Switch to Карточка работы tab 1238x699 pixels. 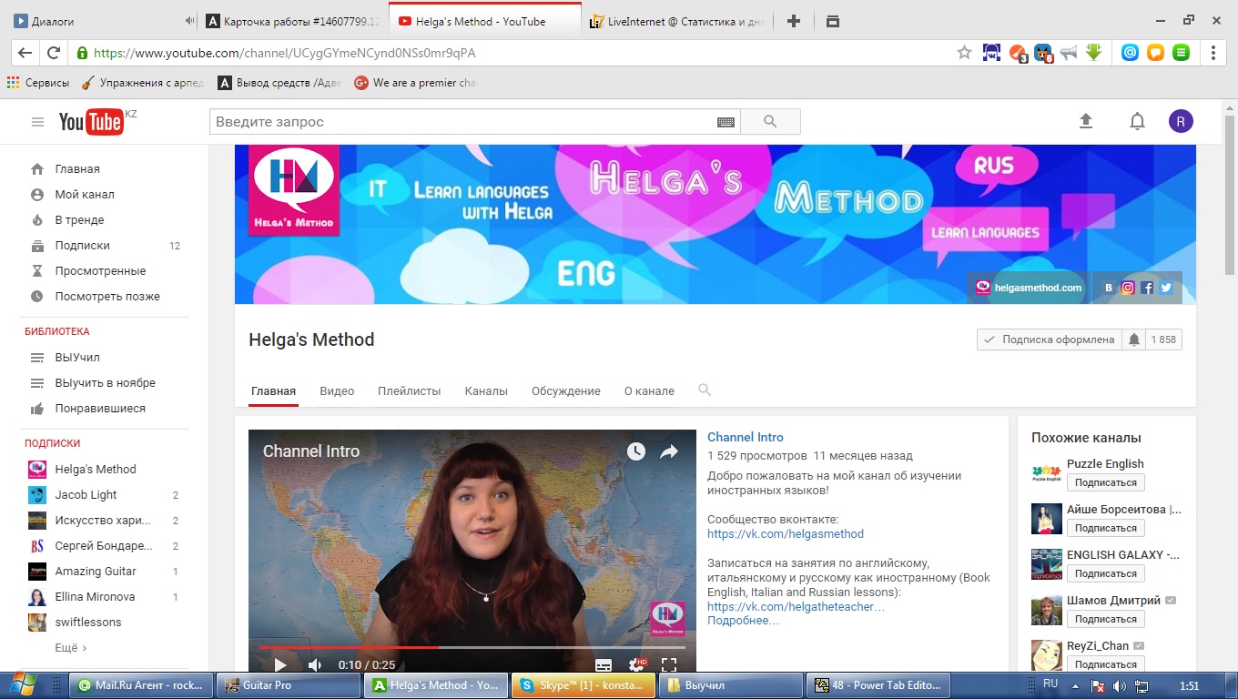coord(293,21)
